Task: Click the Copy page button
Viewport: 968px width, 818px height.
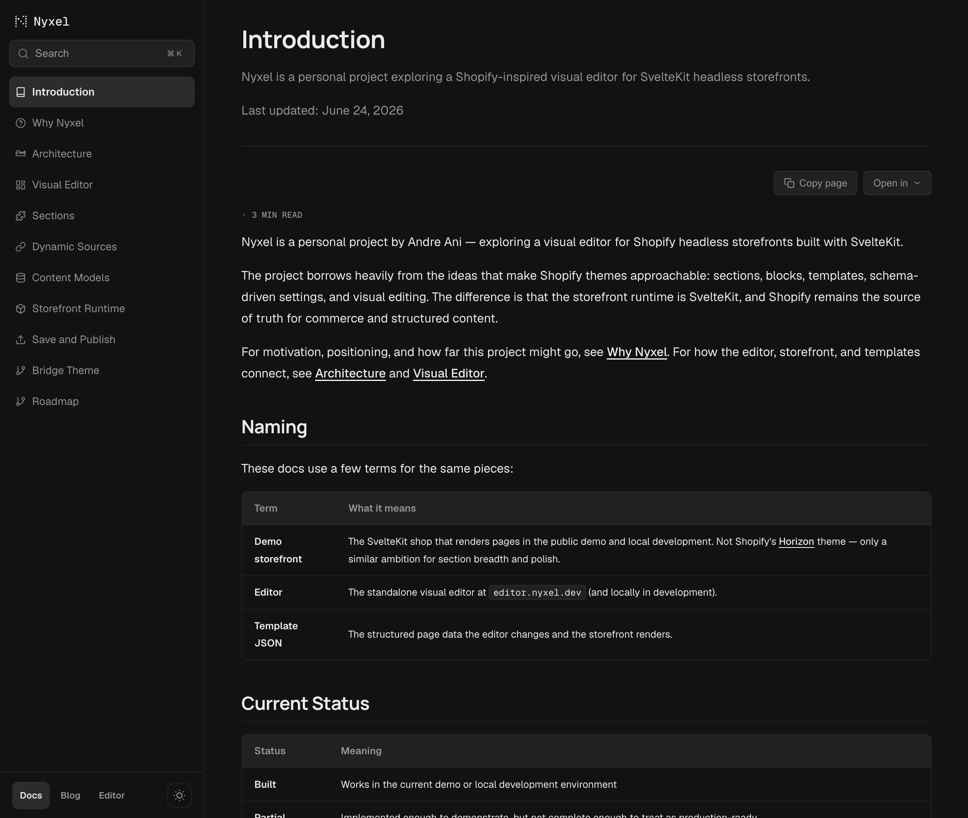Action: coord(815,183)
